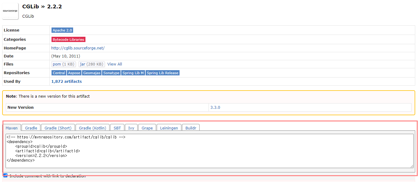418x182 pixels.
Task: Visit the cglib.sourceforge.net homepage link
Action: coord(78,48)
